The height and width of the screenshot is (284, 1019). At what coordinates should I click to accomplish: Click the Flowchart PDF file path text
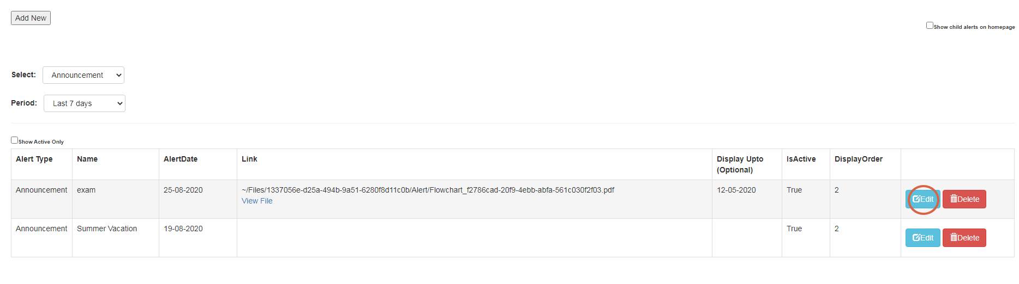(428, 190)
